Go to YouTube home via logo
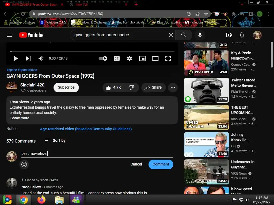 [x=31, y=35]
